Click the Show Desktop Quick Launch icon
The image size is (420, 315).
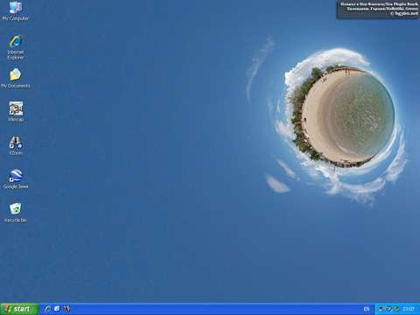(57, 309)
